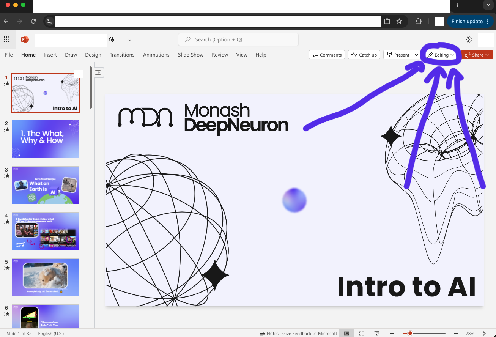Click the Slide 1 of 32 indicator
This screenshot has width=496, height=337.
pos(19,334)
